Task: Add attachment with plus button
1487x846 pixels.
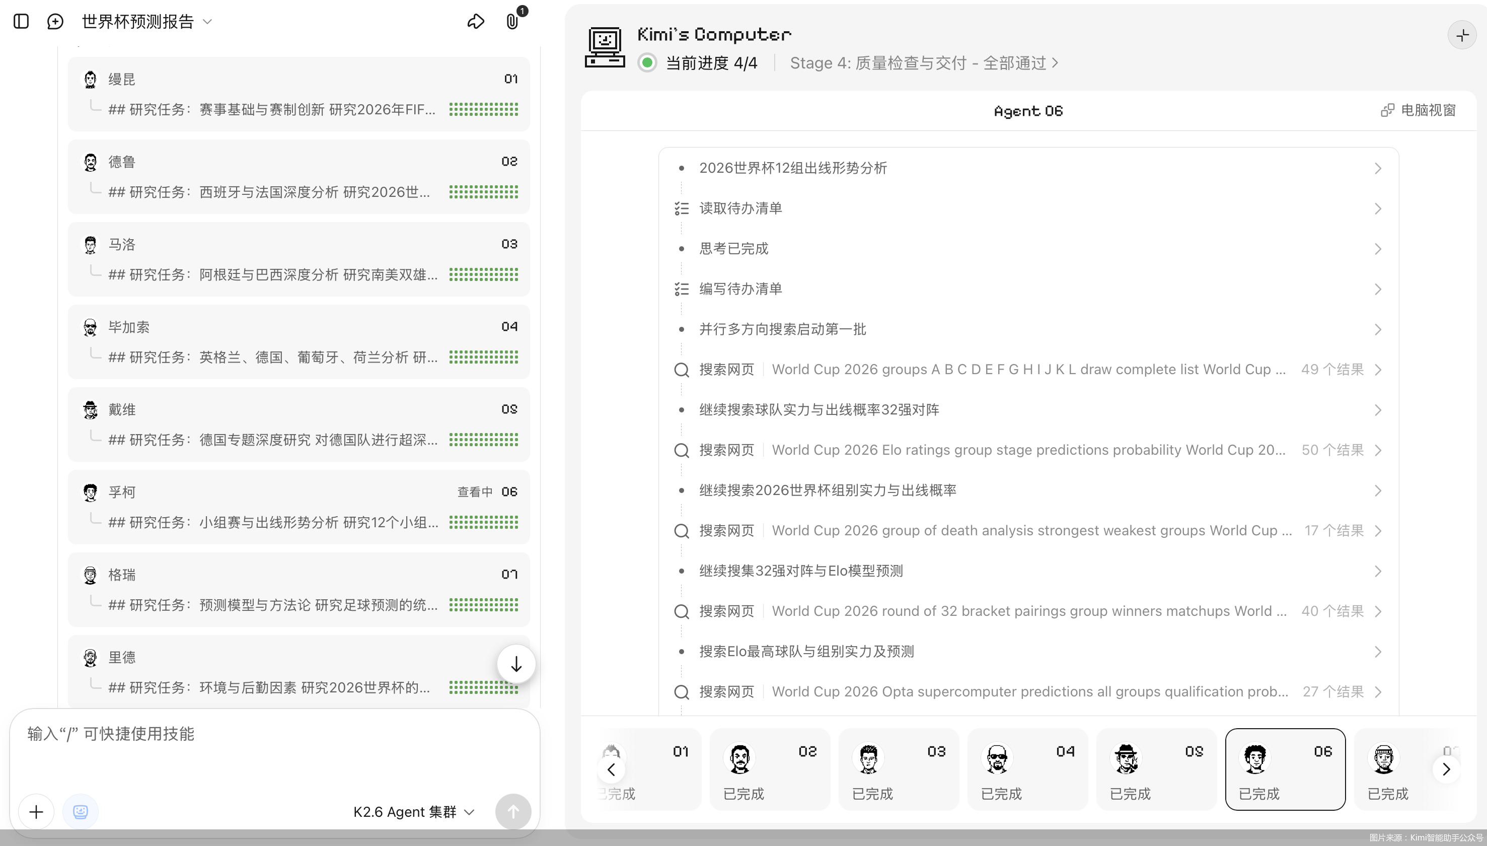Action: click(36, 812)
